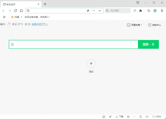This screenshot has height=119, width=166.
Task: Click the undo closed-tab arrow icon
Action: pyautogui.click(x=149, y=11)
